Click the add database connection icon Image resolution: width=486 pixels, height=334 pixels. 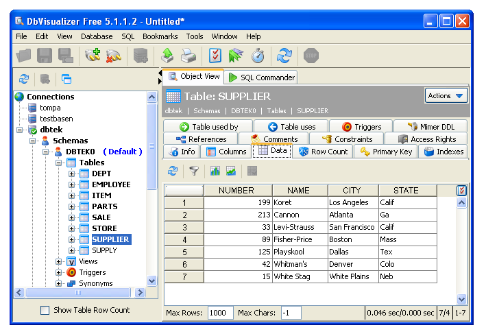click(x=93, y=56)
